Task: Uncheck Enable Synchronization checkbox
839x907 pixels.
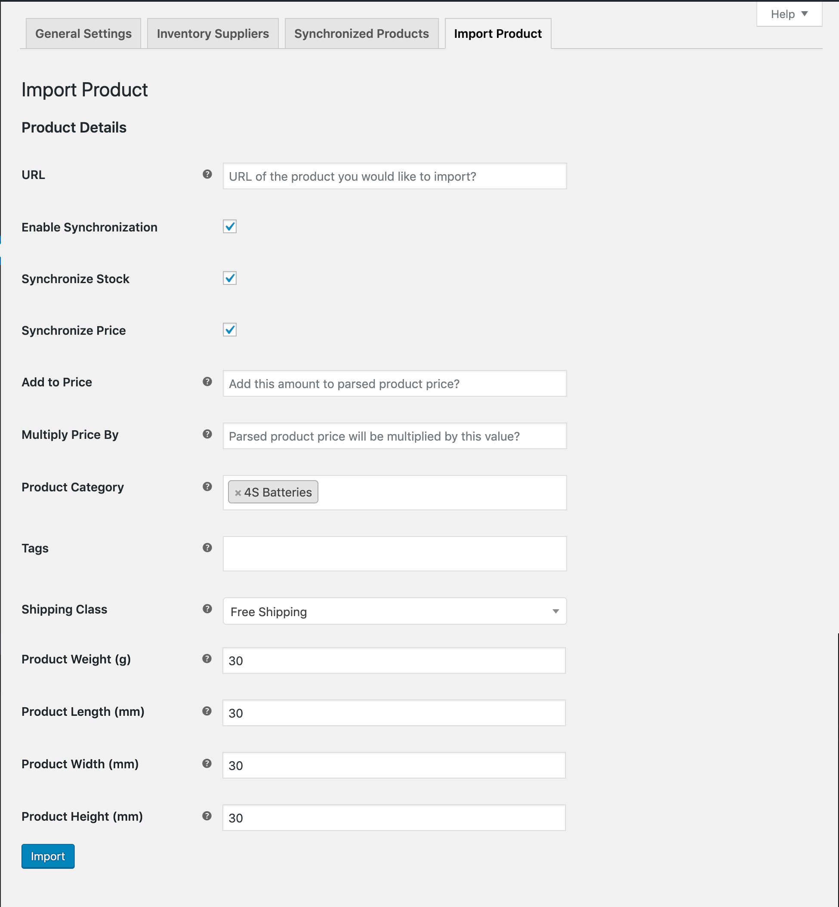Action: point(230,226)
